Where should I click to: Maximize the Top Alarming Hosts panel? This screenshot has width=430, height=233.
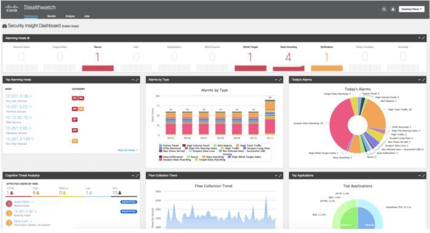click(137, 80)
